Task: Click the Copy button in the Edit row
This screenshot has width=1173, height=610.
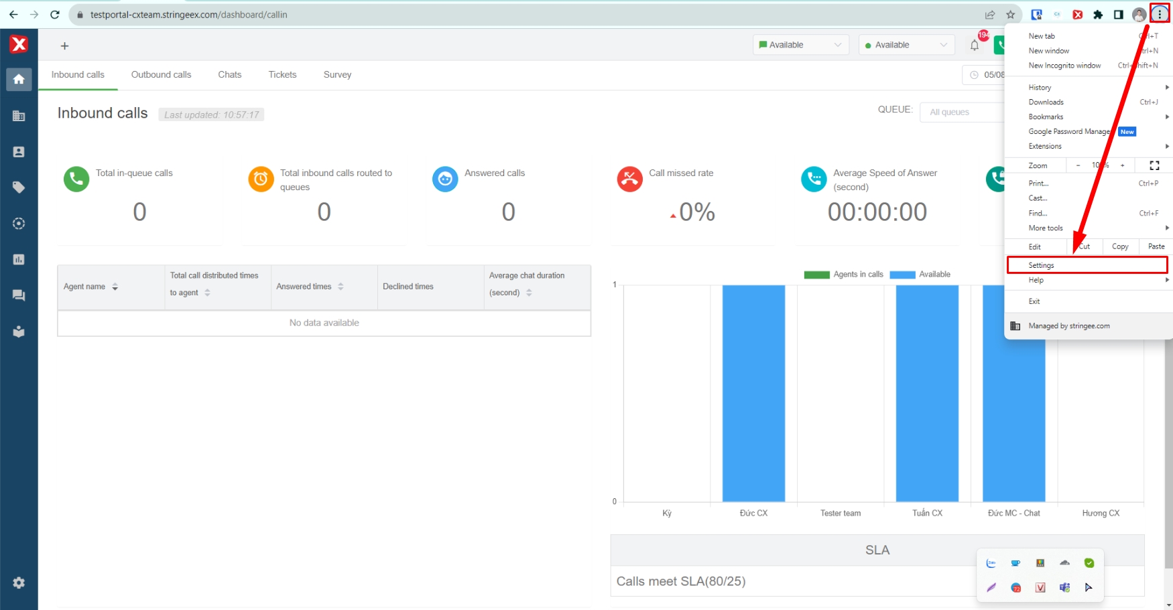Action: (1120, 246)
